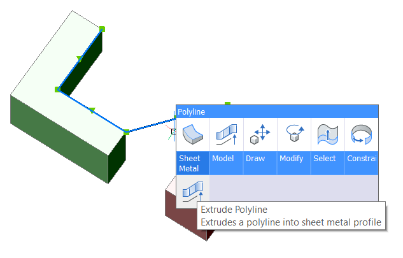Open the Modify tab
Screen dimensions: 403x258
(292, 159)
